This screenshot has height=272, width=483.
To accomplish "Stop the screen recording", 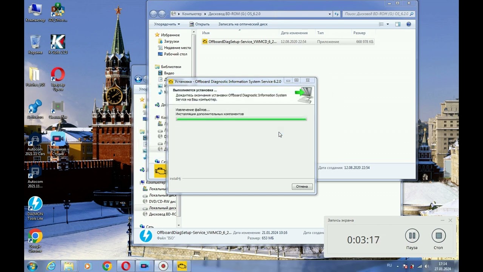I will pyautogui.click(x=438, y=240).
